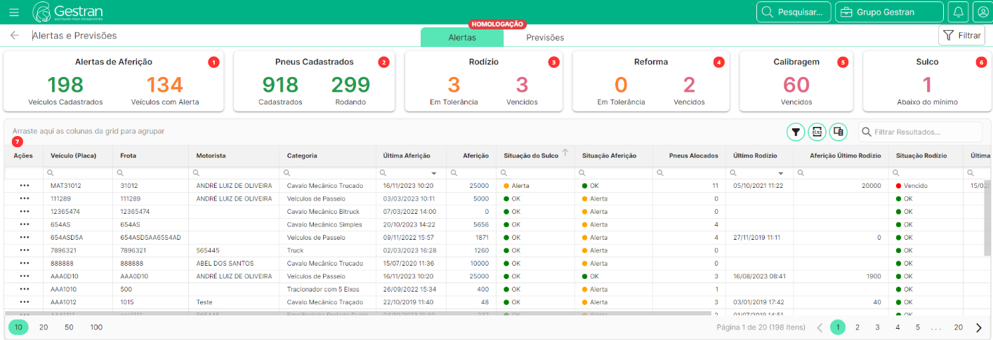Open Pneus Cadastrados card
Viewport: 993px width, 340px height.
click(315, 81)
